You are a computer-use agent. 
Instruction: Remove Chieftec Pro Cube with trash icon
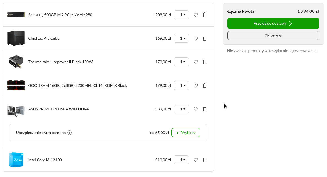(205, 38)
